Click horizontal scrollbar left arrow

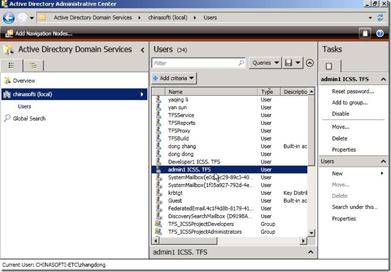156,240
